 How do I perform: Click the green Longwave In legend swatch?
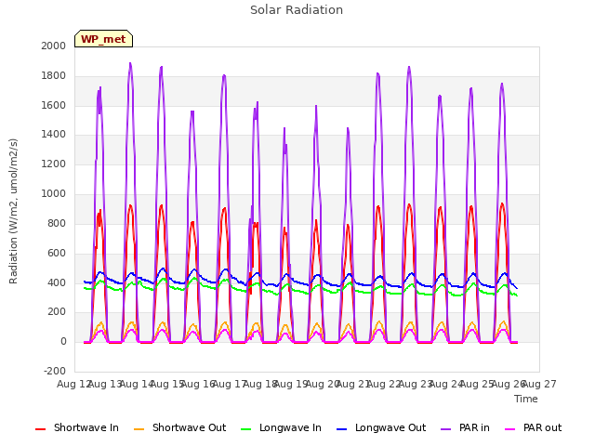coord(245,429)
